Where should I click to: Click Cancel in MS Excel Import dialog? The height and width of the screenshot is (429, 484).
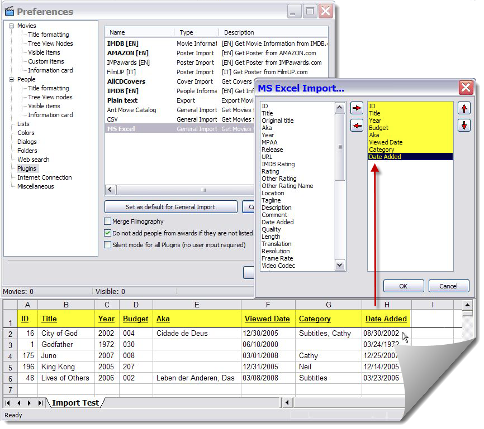pyautogui.click(x=448, y=286)
